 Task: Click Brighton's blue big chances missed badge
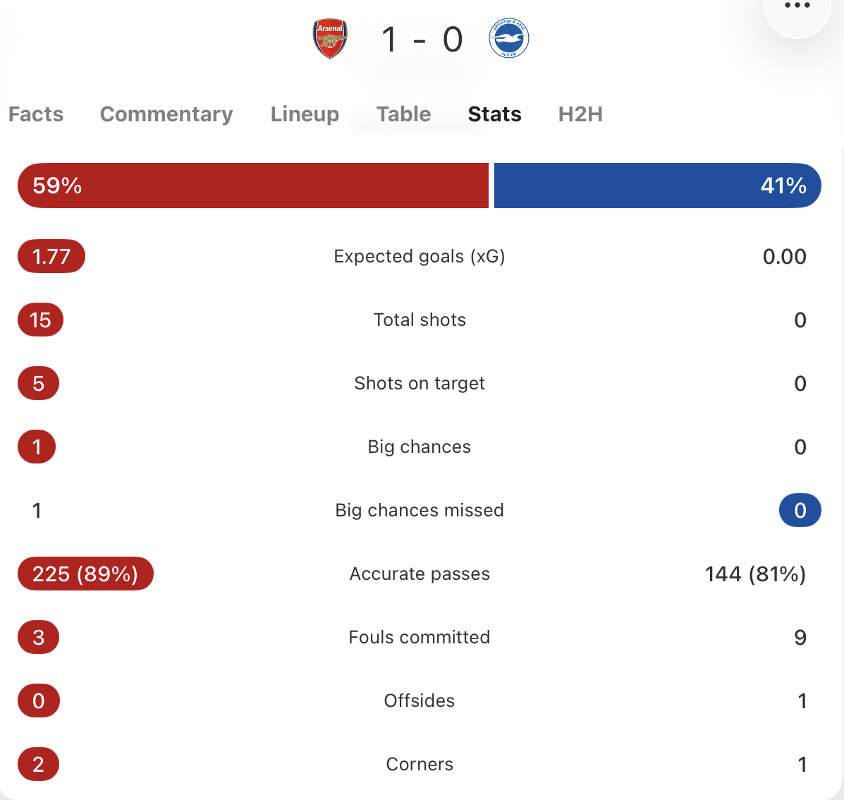pyautogui.click(x=800, y=510)
